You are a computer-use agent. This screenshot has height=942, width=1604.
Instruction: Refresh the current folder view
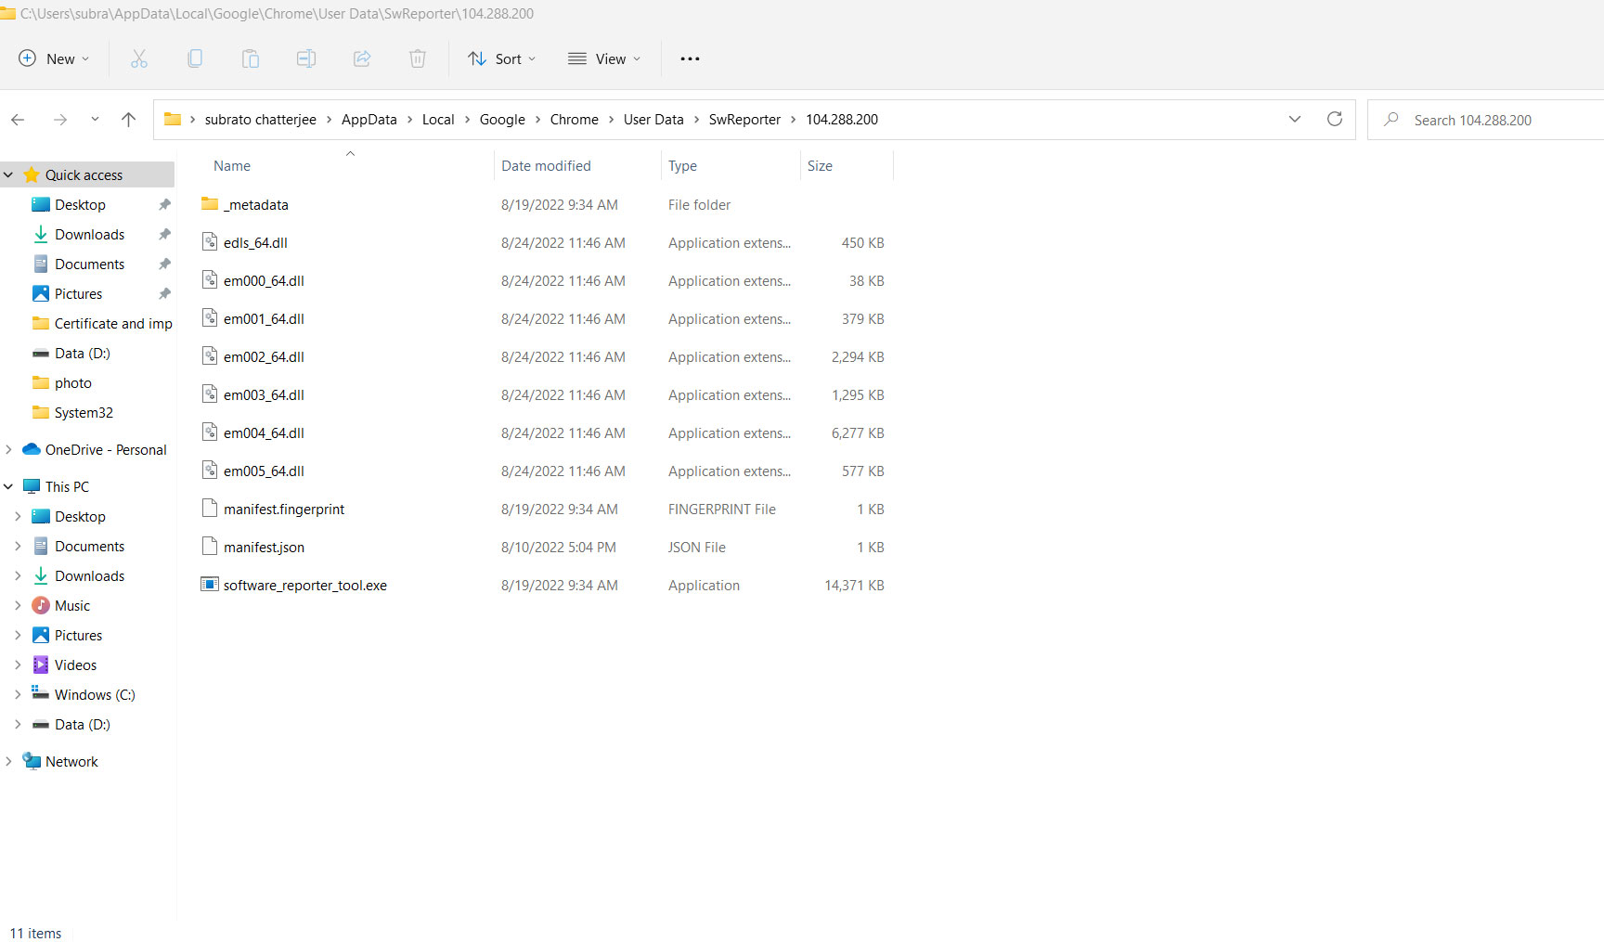click(x=1335, y=119)
